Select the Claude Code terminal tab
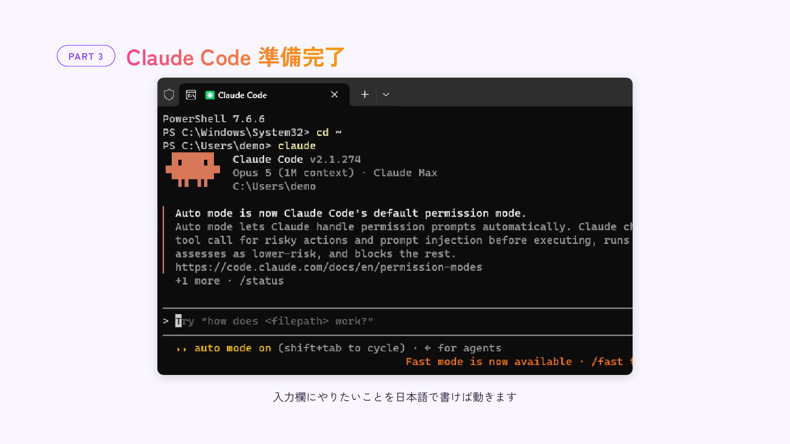790x444 pixels. [x=264, y=95]
